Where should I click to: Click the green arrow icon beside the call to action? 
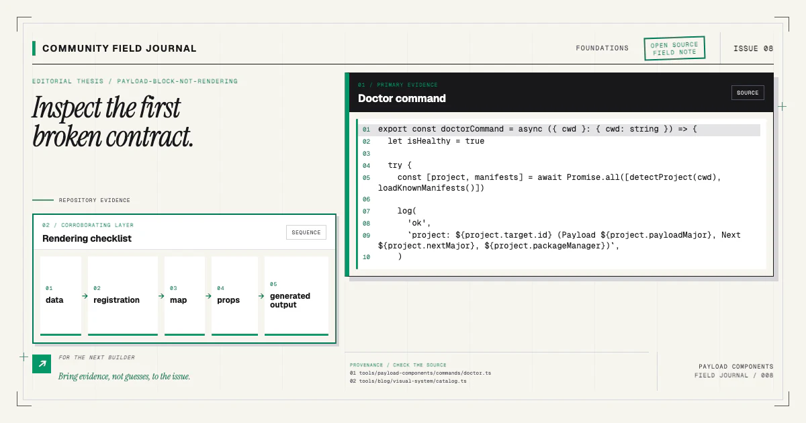click(42, 364)
